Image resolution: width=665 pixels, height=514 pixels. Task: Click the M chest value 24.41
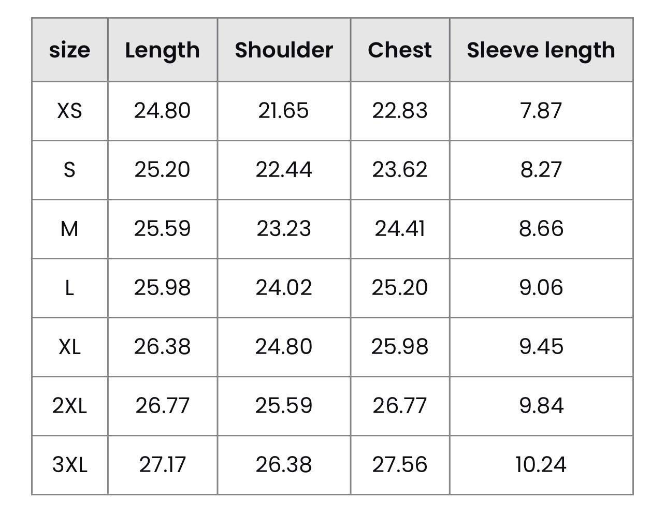400,229
